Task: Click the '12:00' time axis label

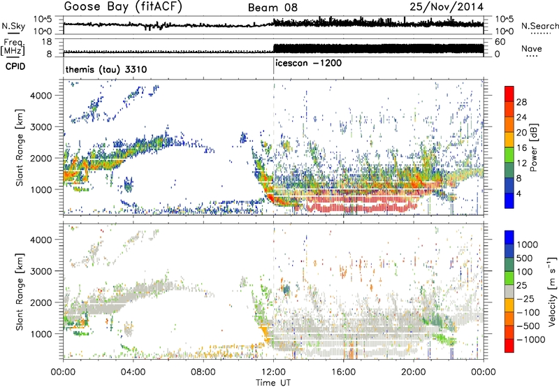Action: click(273, 372)
